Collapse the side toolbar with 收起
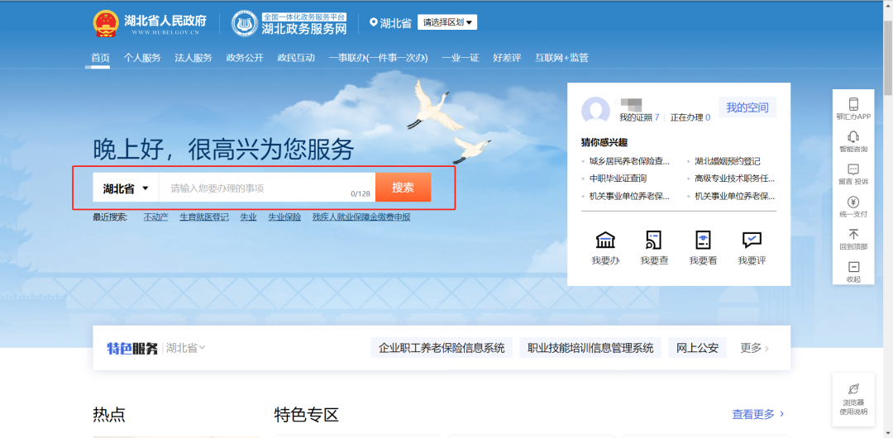Image resolution: width=893 pixels, height=438 pixels. [x=853, y=267]
